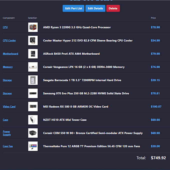Open the CPU Cooler link
Screen dimensions: 170x170
pos(9,40)
